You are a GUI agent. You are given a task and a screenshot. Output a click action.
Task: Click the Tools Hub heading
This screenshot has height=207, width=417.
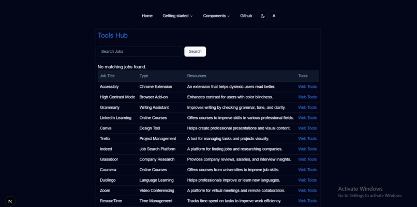click(x=113, y=35)
